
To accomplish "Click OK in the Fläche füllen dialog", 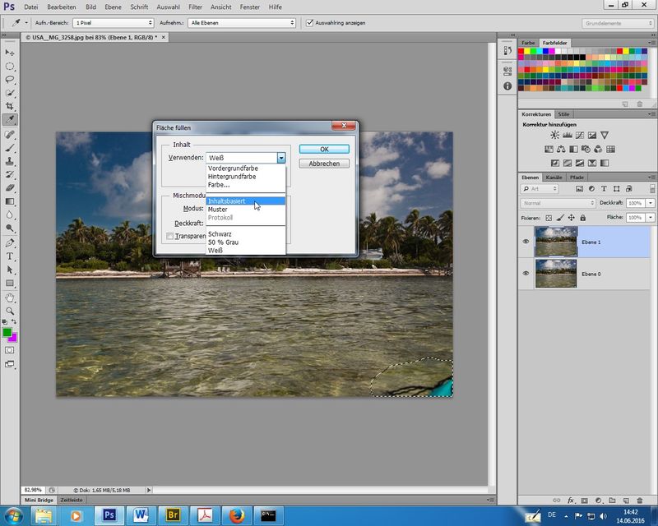I will pyautogui.click(x=324, y=149).
